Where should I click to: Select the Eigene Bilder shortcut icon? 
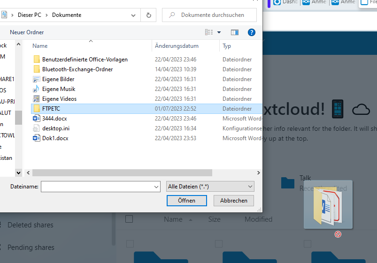[x=37, y=79]
